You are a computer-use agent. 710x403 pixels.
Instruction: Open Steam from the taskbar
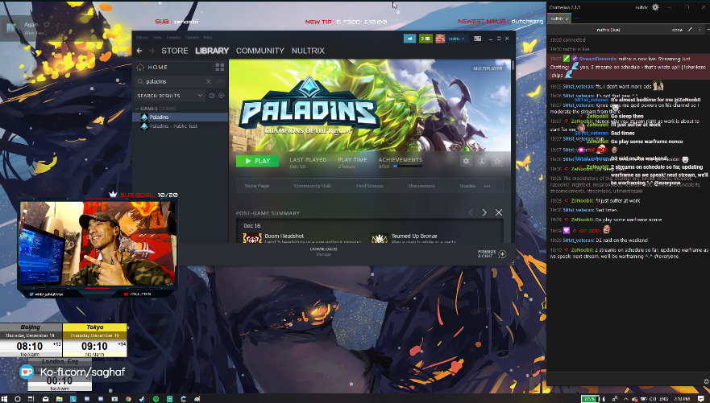(x=142, y=399)
